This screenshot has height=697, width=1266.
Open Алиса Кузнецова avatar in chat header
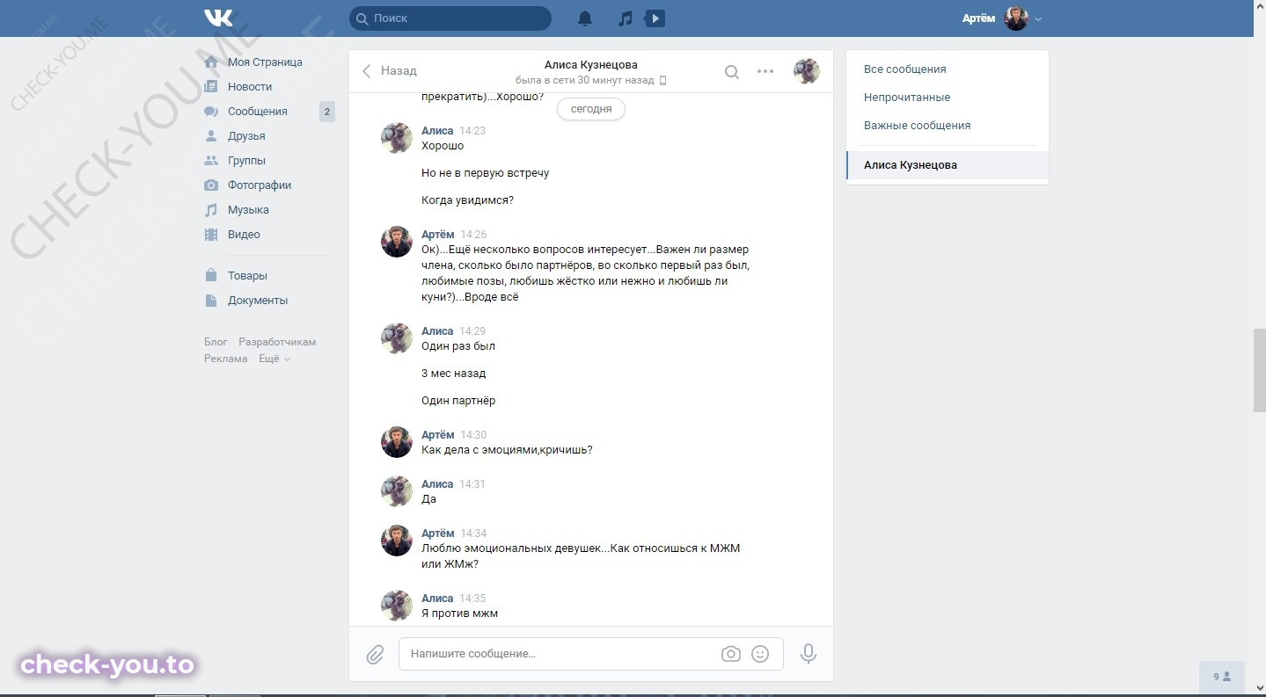coord(807,71)
